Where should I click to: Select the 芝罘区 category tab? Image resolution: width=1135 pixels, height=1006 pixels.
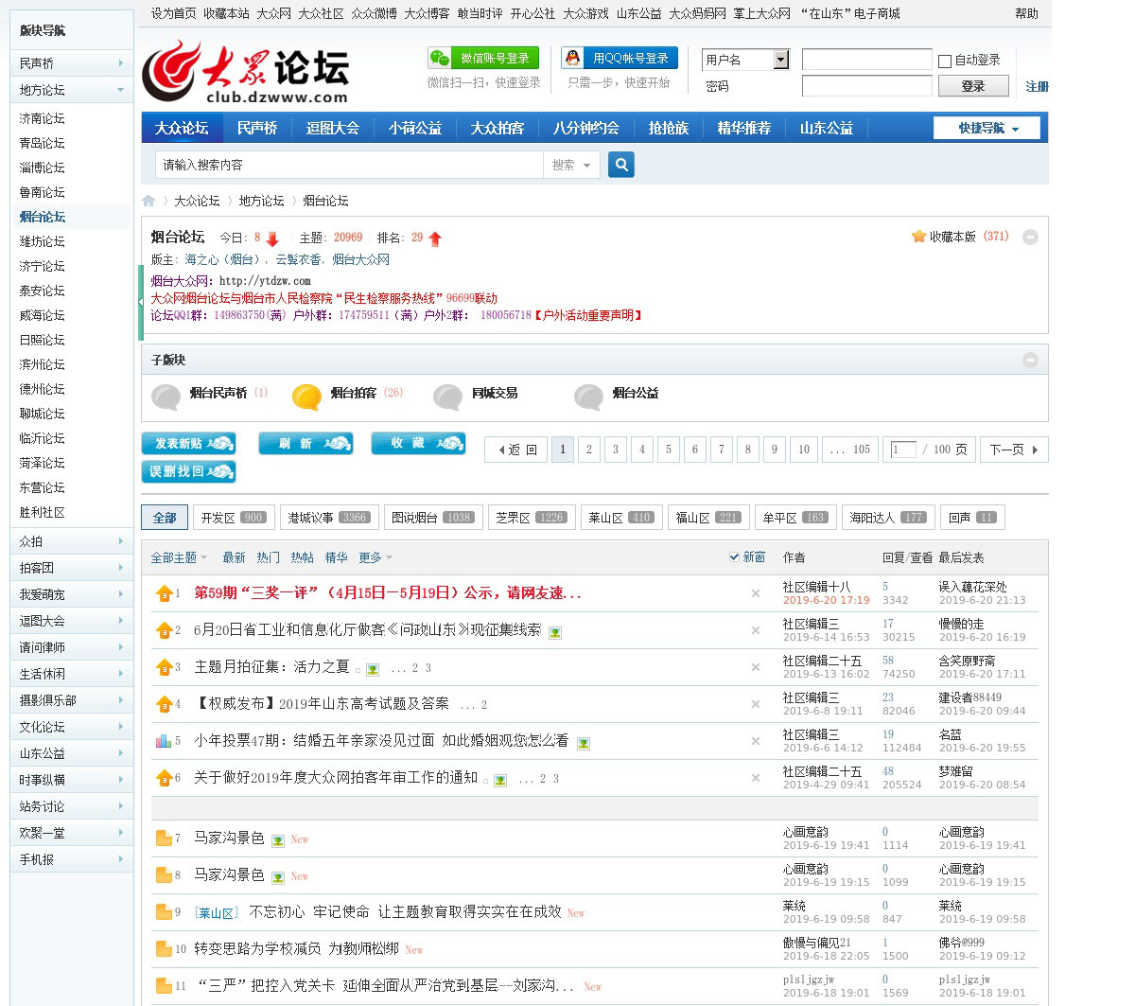(x=530, y=518)
